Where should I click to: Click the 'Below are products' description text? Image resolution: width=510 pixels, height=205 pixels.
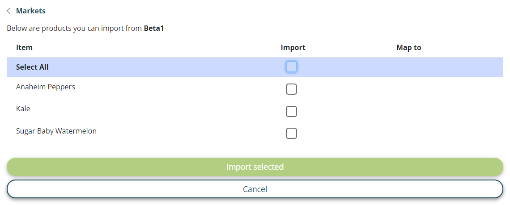75,28
